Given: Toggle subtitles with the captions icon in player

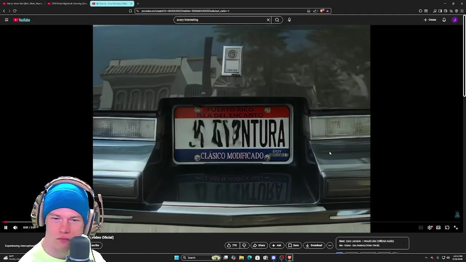Looking at the screenshot, I should [421, 227].
